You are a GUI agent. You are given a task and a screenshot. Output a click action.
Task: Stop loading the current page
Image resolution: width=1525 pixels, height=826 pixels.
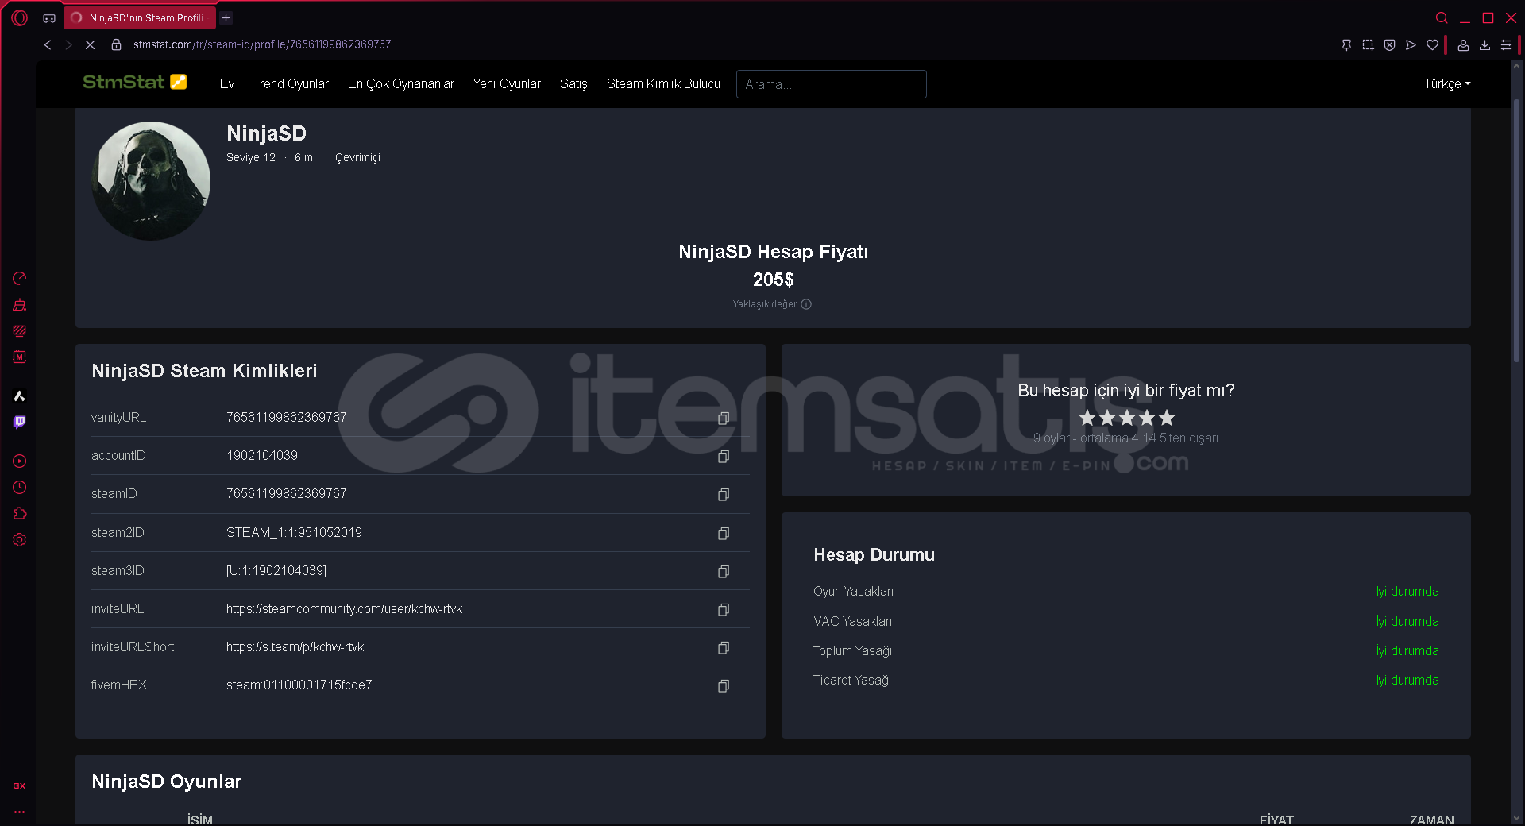click(90, 44)
